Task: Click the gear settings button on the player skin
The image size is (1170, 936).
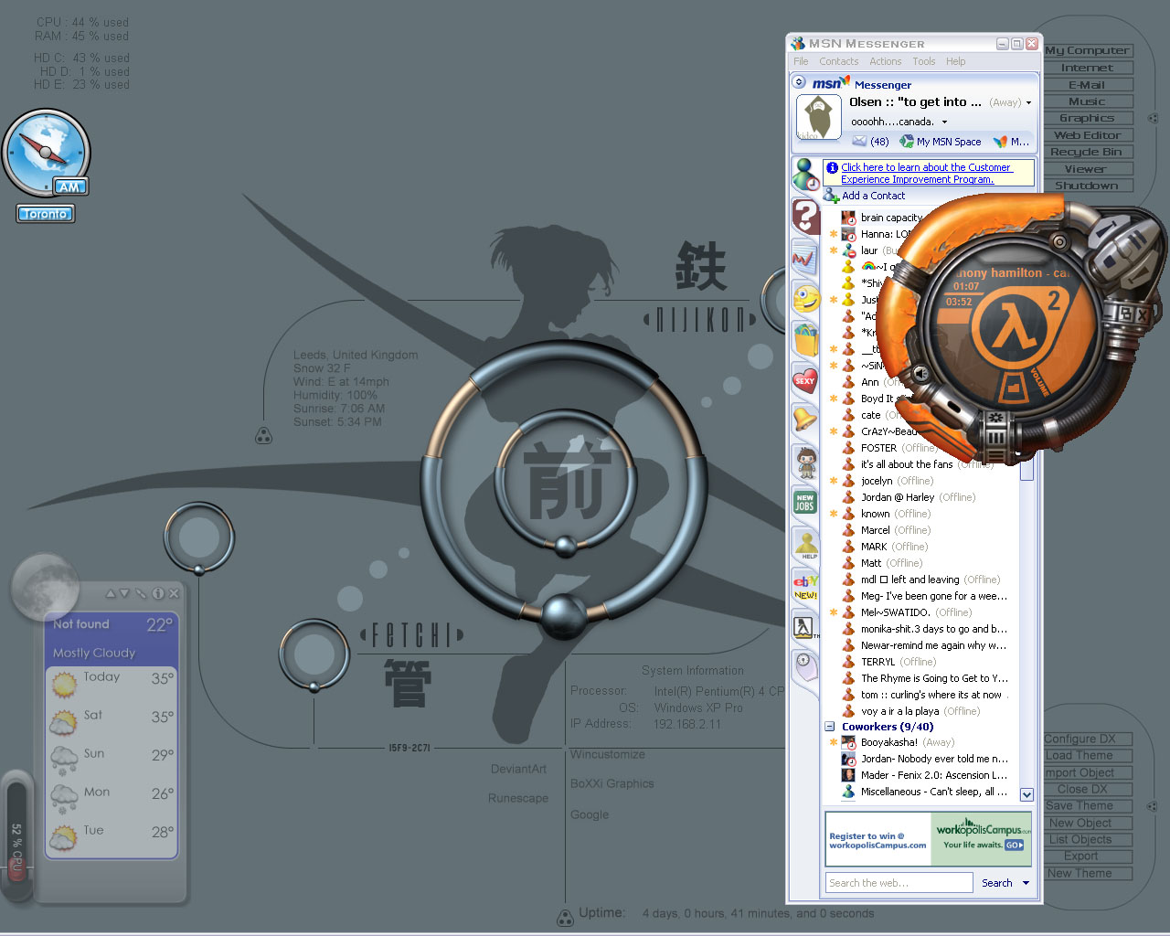Action: [996, 417]
